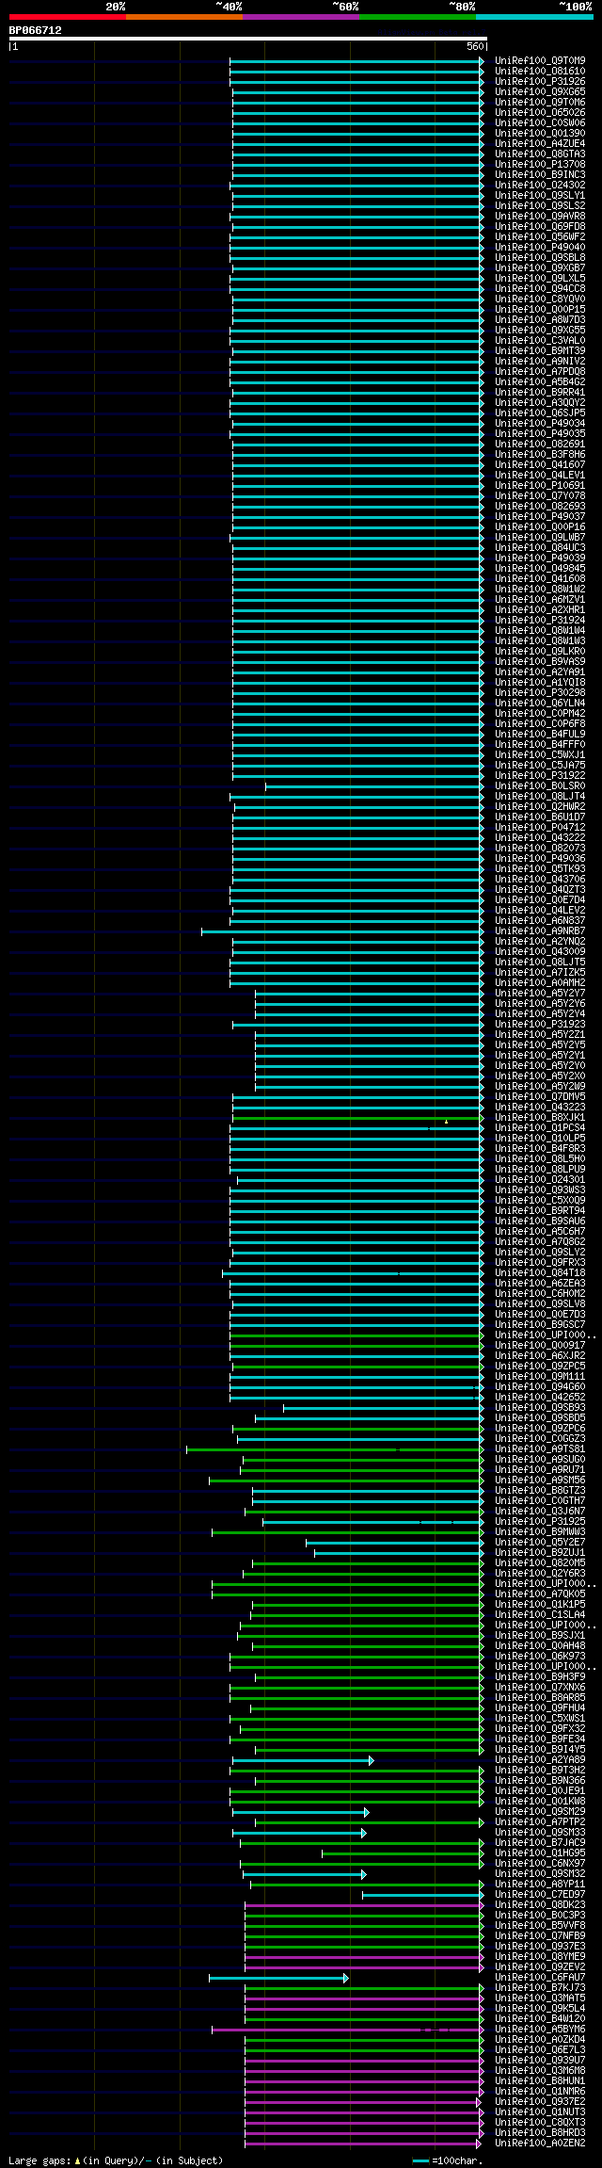Select the label UniRef100_C8QXT3
Image resolution: width=602 pixels, height=2168 pixels.
coord(540,2123)
